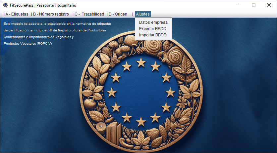Image resolution: width=277 pixels, height=153 pixels.
Task: Click the topmost star of the EU ring
Action: point(141,61)
